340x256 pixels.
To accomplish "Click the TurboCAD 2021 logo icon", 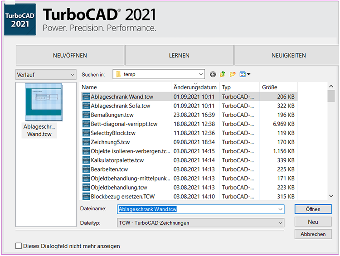I will 20,19.
